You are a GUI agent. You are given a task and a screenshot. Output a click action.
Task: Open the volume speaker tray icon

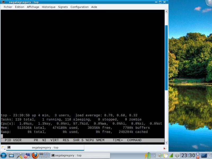[x=160, y=156]
